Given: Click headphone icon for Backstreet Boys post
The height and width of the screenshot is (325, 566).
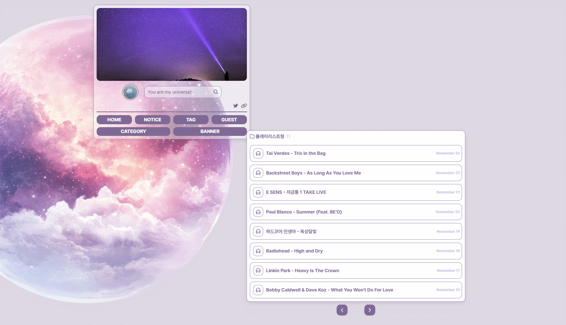Looking at the screenshot, I should pyautogui.click(x=258, y=173).
